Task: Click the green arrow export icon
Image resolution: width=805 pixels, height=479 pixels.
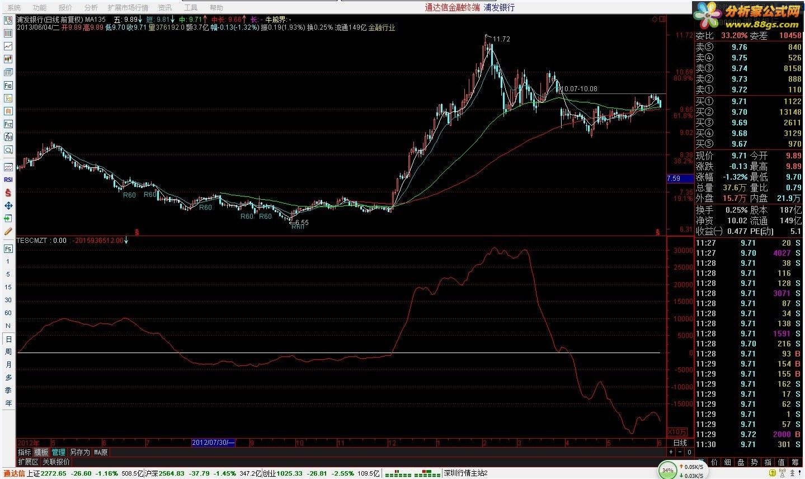Action: coord(8,218)
